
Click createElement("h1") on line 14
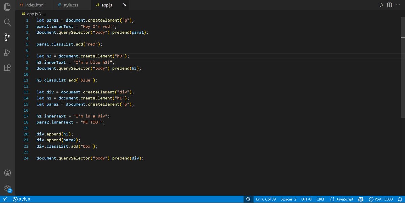click(104, 98)
